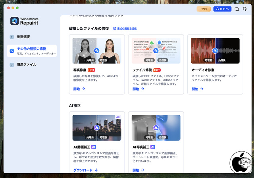This screenshot has width=254, height=178.
Task: Click the AI label next to AI動画補正
Action: pos(94,147)
